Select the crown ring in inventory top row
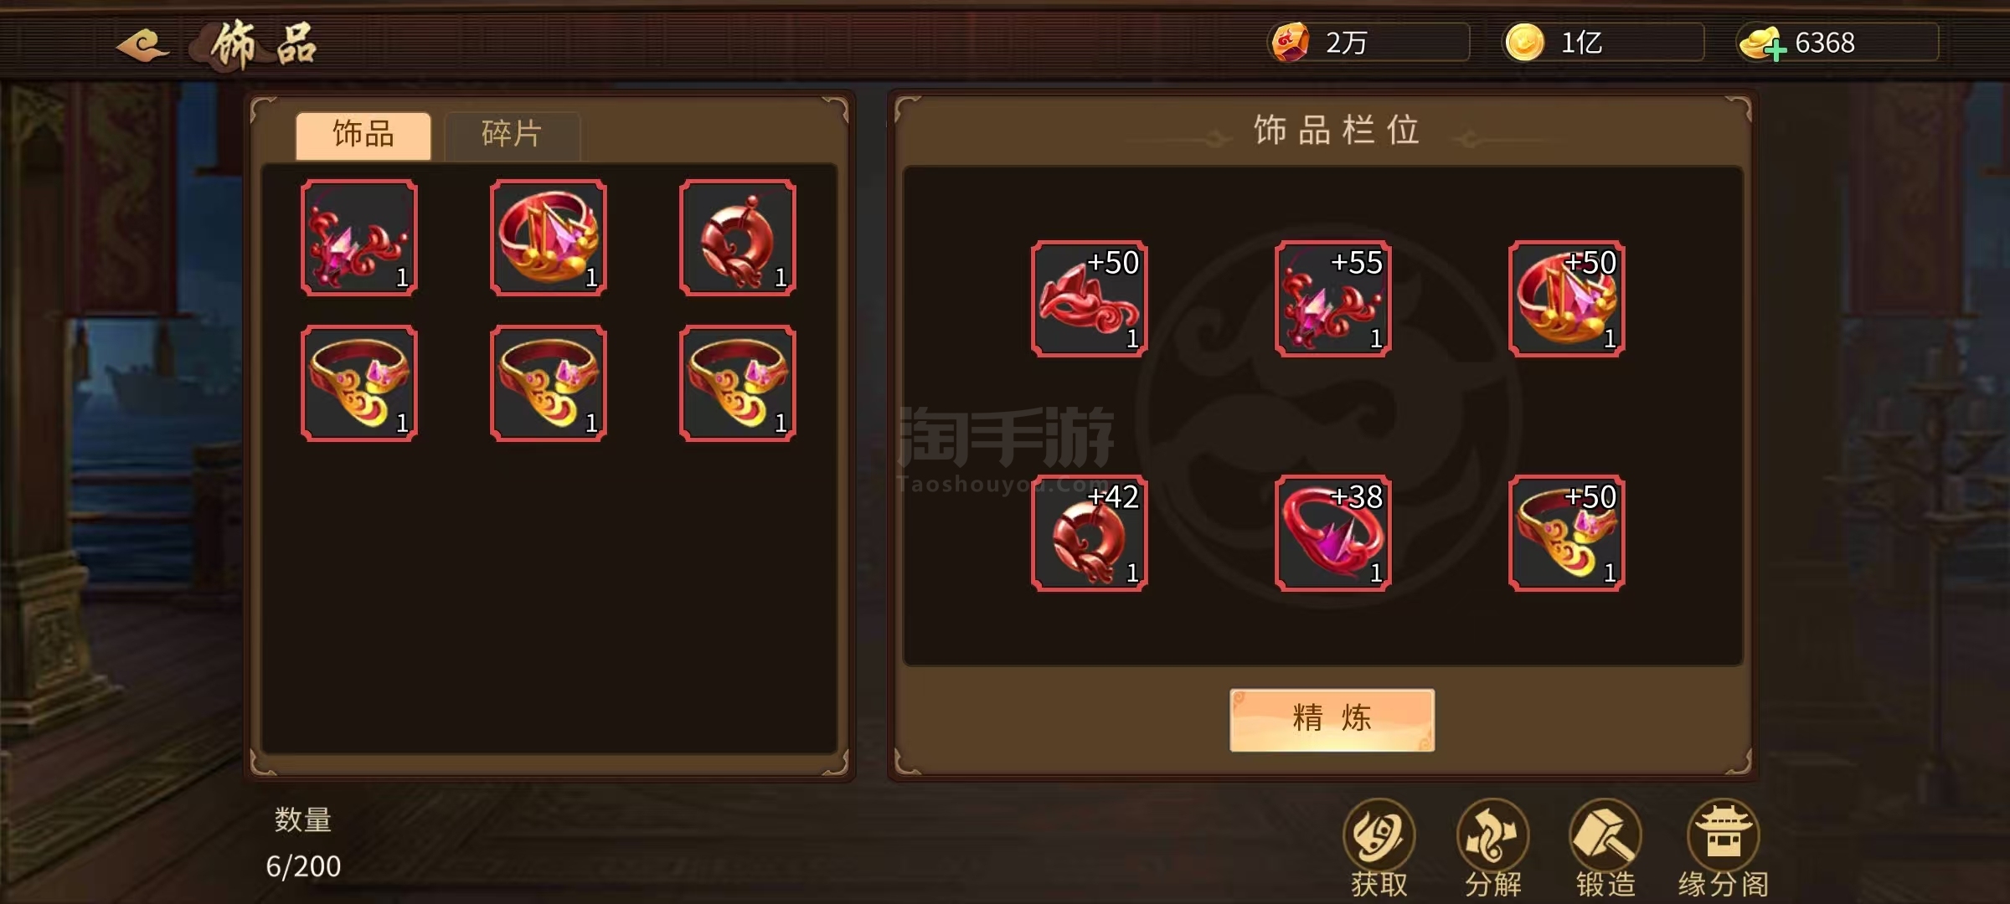Viewport: 2010px width, 904px height. 549,238
